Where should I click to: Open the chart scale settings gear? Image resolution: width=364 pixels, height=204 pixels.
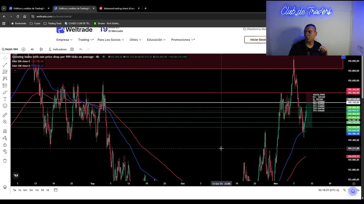[x=354, y=184]
